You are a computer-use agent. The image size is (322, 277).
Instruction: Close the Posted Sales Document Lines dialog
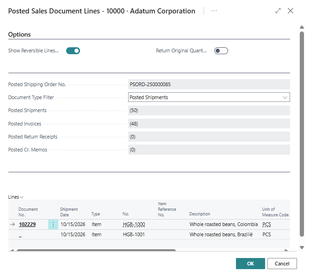[x=291, y=11]
